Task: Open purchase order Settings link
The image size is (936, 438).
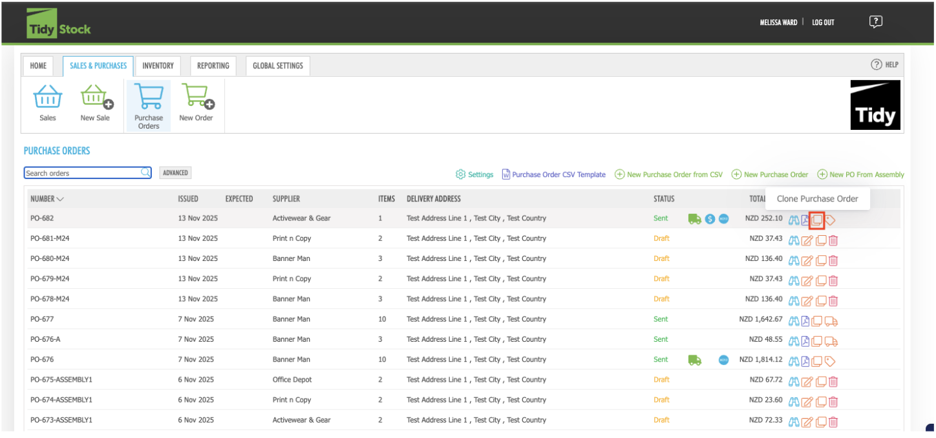Action: [474, 174]
